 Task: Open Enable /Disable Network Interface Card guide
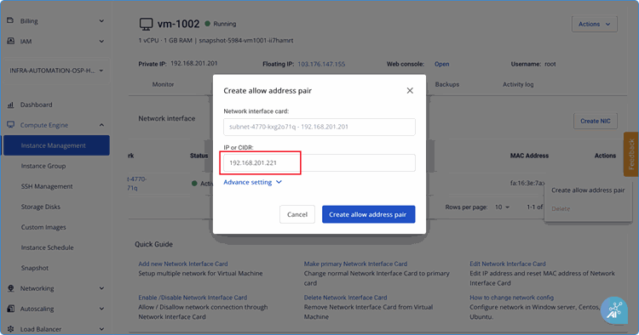(x=193, y=298)
